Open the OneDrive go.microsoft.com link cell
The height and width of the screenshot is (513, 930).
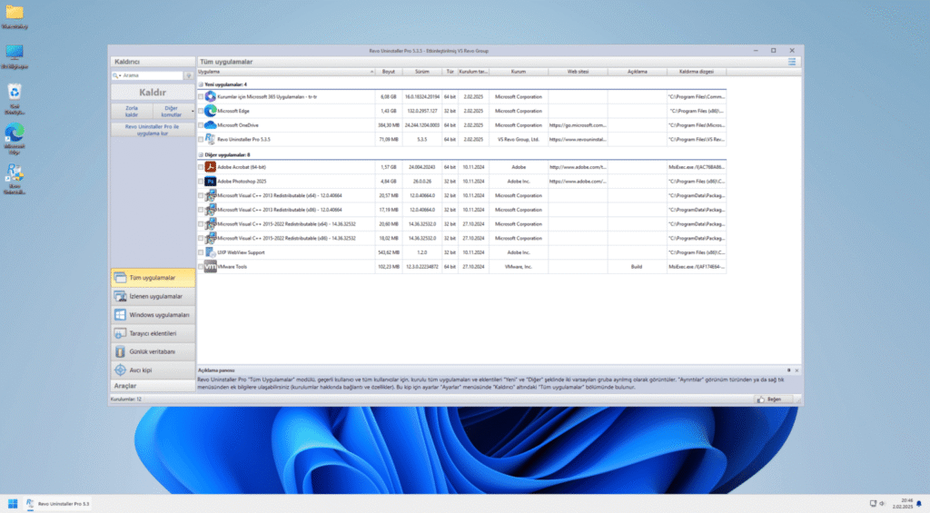(x=578, y=125)
